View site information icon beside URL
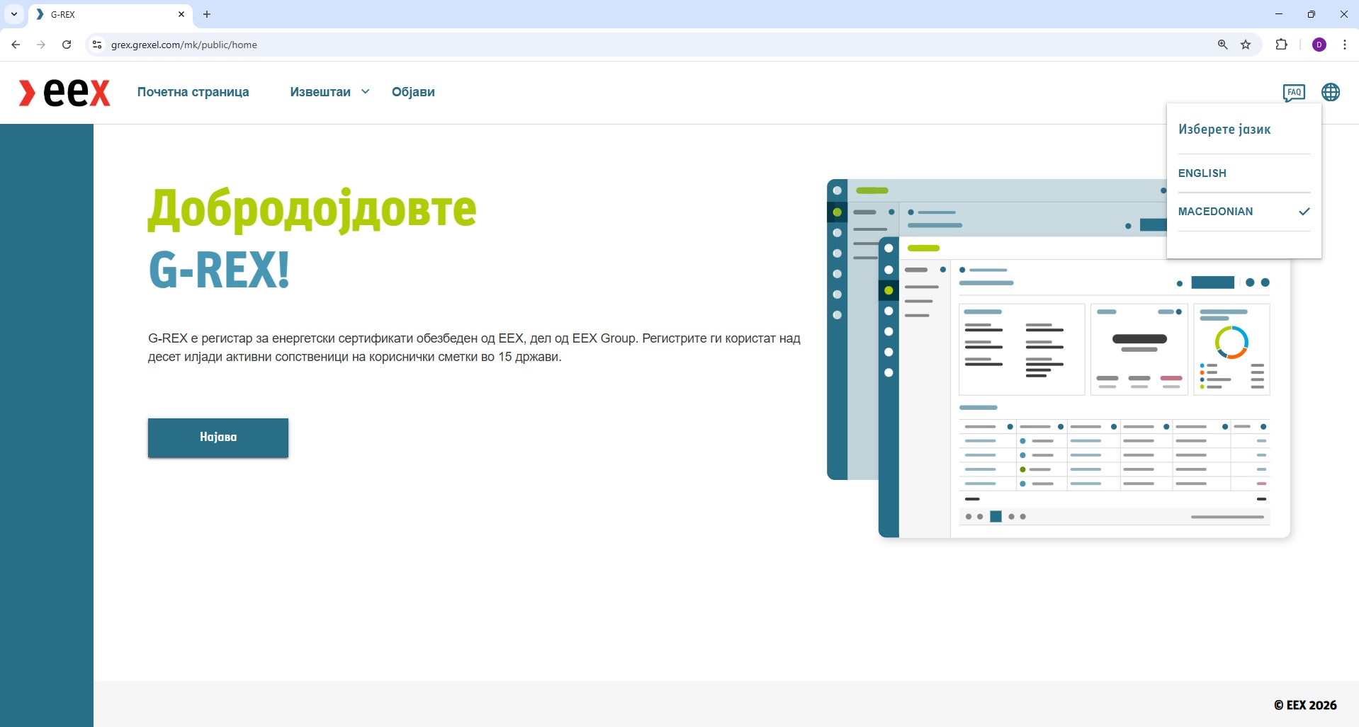Viewport: 1359px width, 727px height. tap(97, 45)
